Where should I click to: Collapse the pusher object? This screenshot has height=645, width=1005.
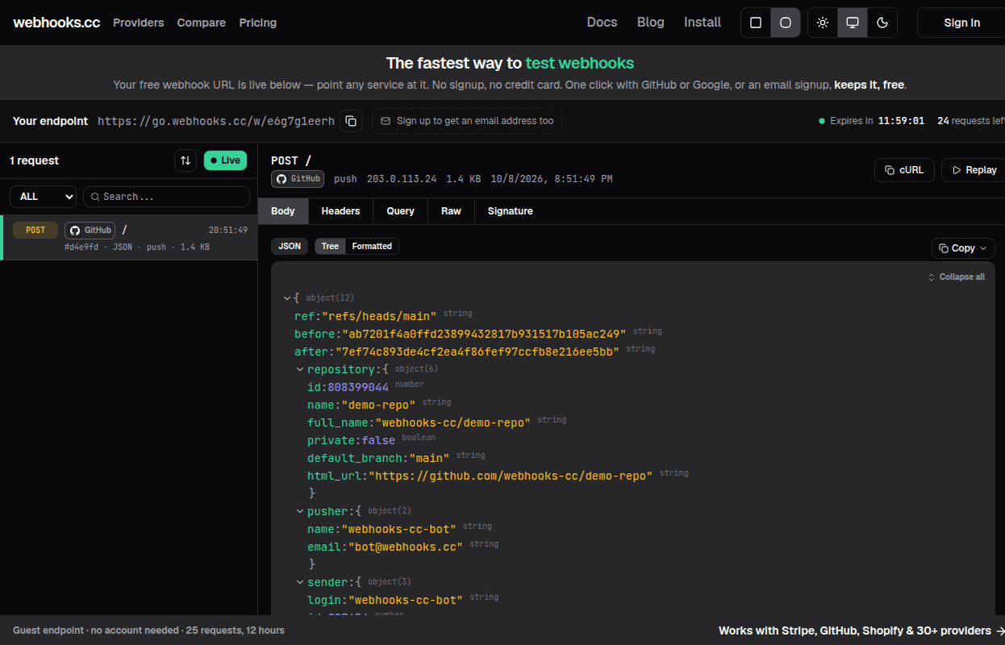point(300,511)
